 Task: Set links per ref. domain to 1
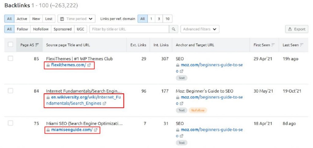pos(151,19)
